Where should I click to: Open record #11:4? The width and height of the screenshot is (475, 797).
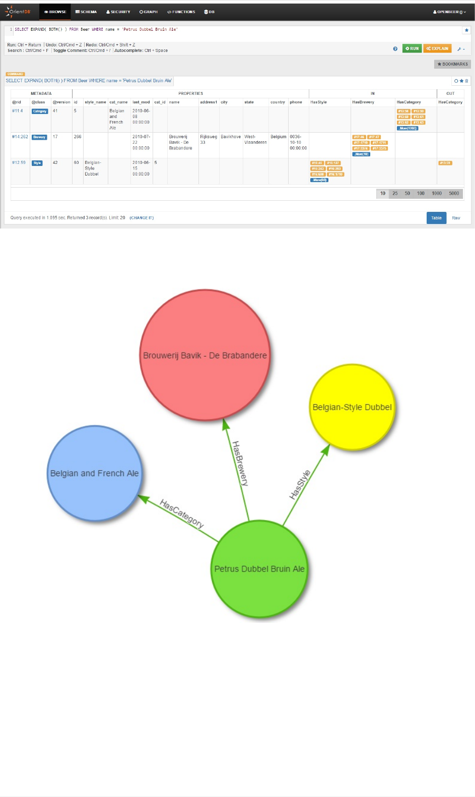pos(18,111)
